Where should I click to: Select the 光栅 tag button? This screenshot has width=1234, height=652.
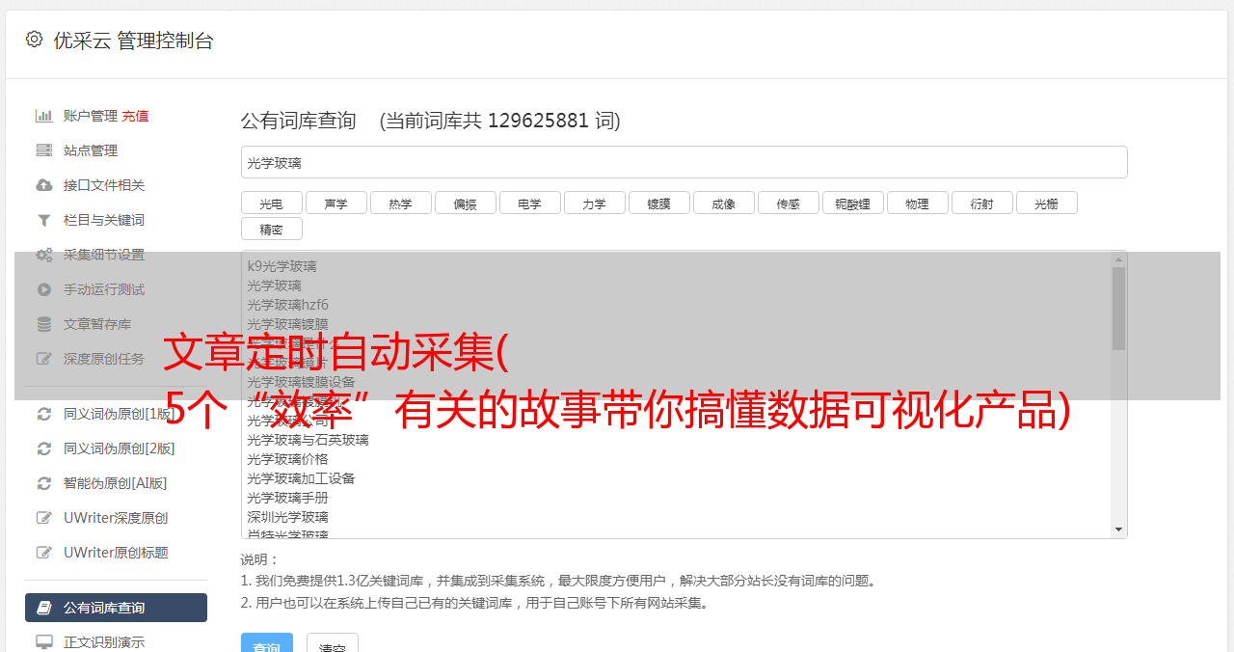1047,203
